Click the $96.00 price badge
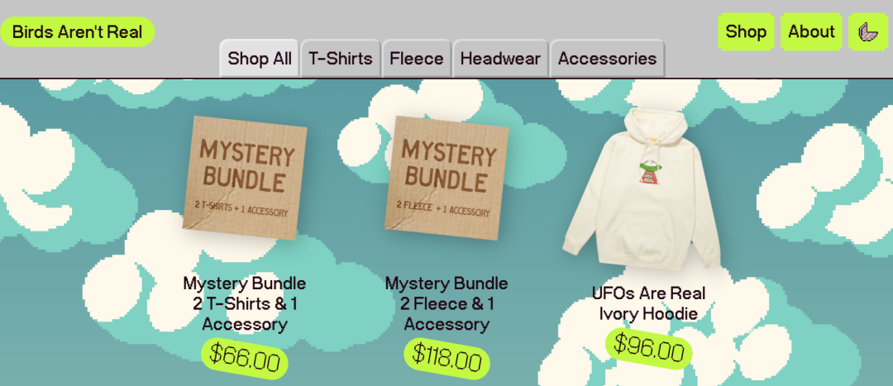 [x=649, y=349]
